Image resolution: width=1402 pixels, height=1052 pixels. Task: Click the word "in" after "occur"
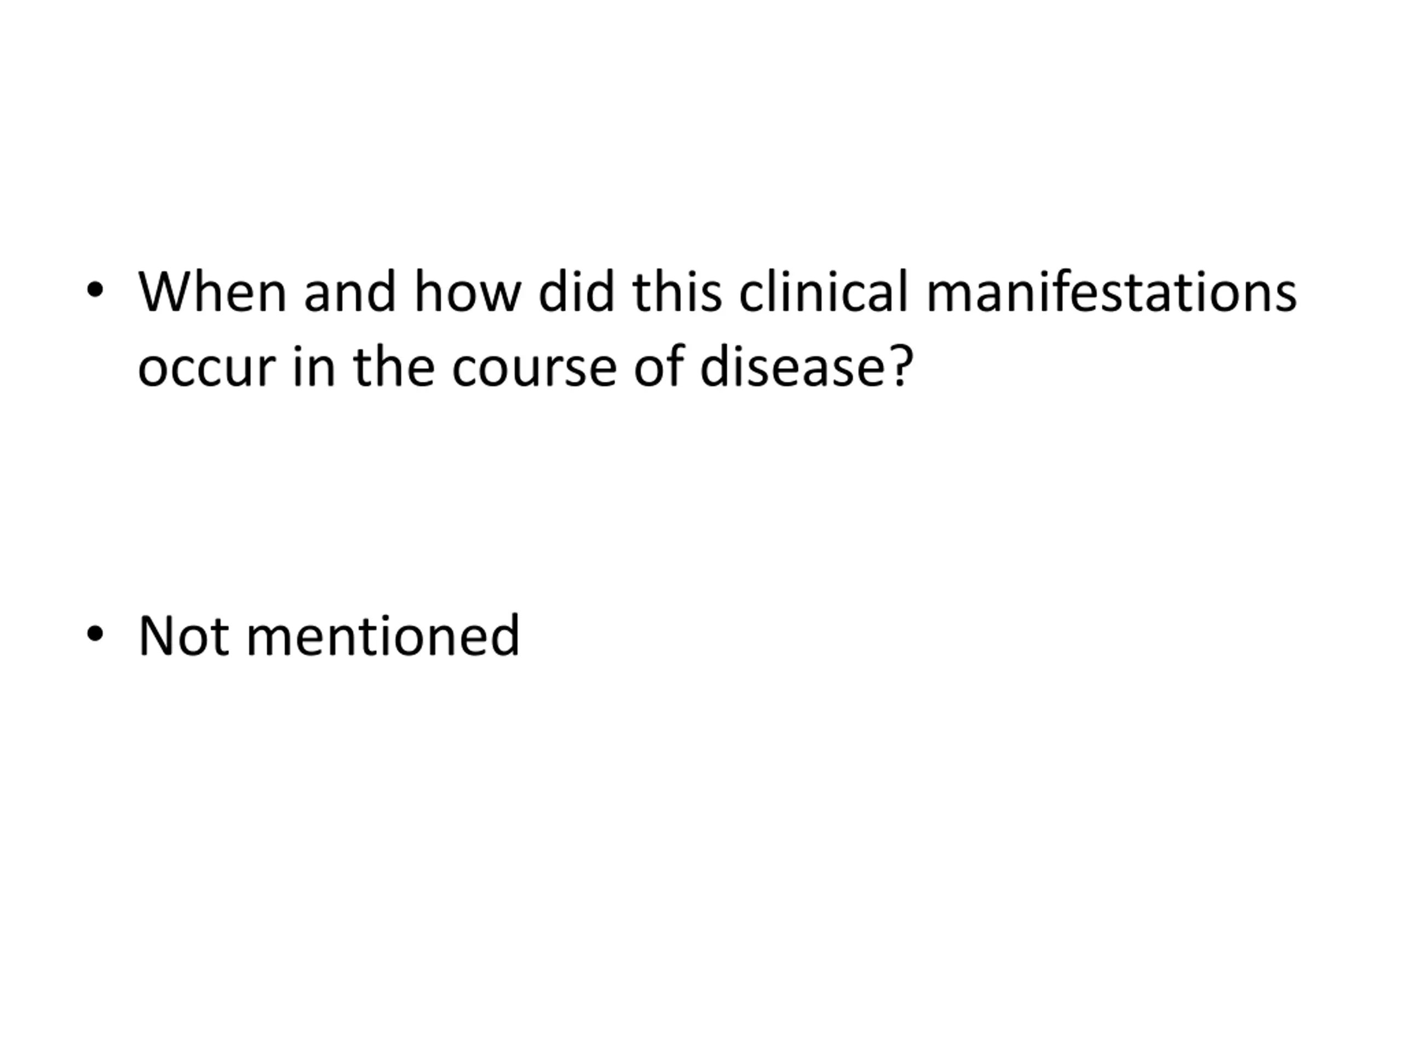tap(313, 366)
